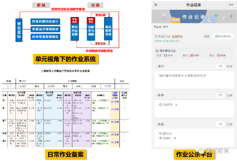Click the WeChat logo watermark icon
Viewport: 237px width, 161px height.
pos(199,150)
